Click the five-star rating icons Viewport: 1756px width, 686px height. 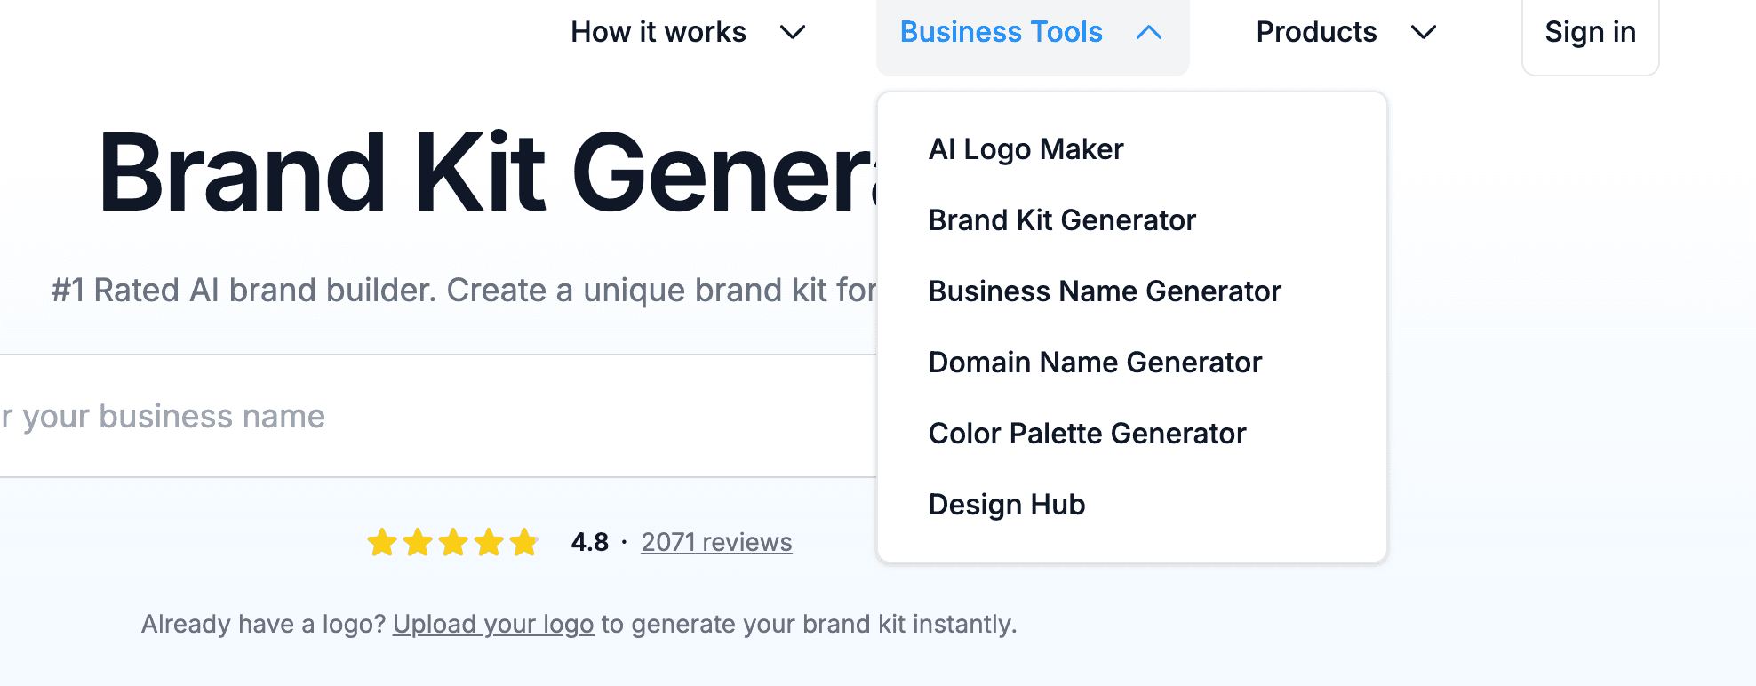click(x=453, y=542)
